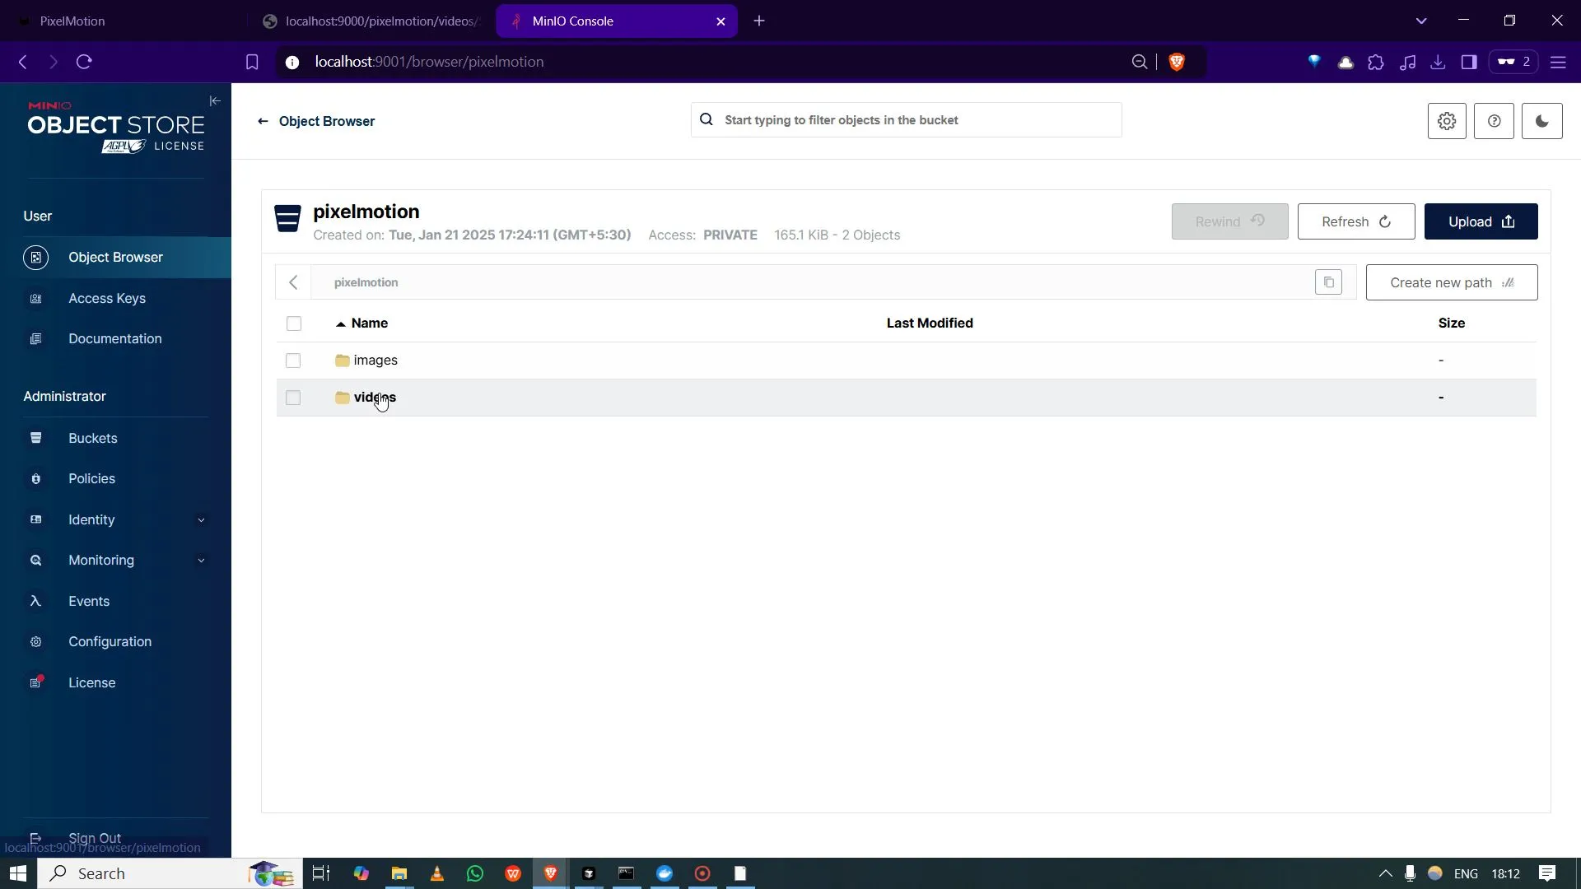Click the Upload button
The height and width of the screenshot is (889, 1581).
click(1481, 221)
